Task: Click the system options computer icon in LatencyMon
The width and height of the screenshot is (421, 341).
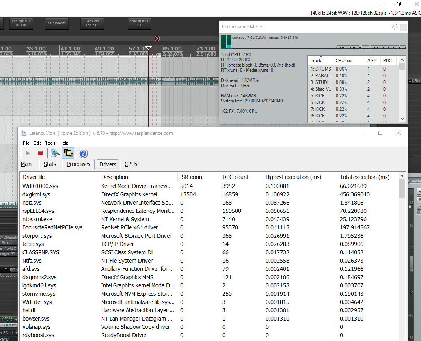Action: (x=55, y=153)
